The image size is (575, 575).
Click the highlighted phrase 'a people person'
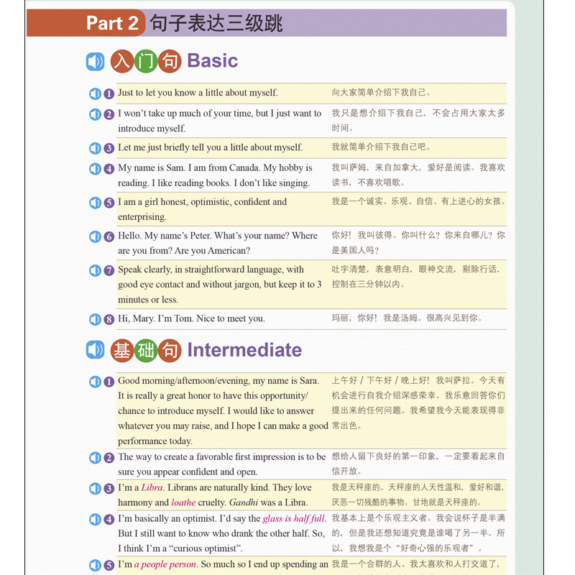pos(165,564)
